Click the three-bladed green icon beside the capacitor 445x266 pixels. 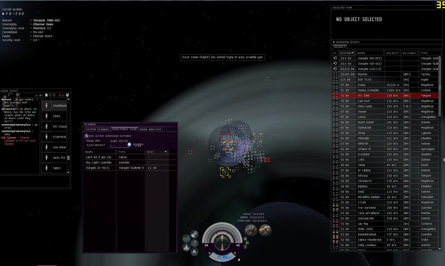[x=245, y=239]
